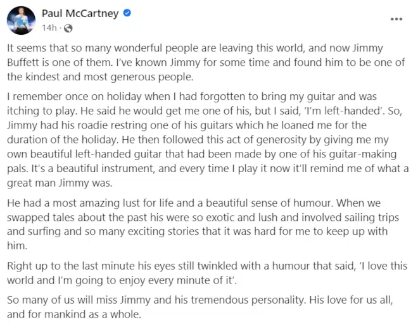Click the blue verified badge icon
Viewport: 418px width, 329px height.
pyautogui.click(x=127, y=13)
